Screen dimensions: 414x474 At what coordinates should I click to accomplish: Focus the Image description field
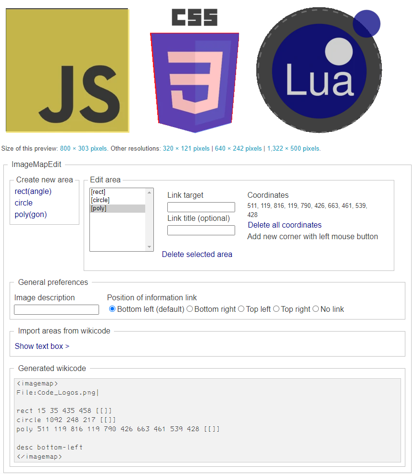click(56, 309)
